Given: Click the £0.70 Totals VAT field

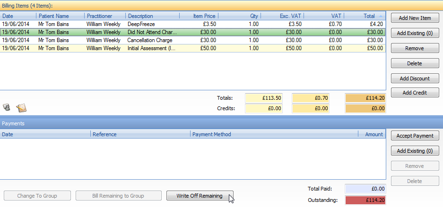Looking at the screenshot, I should coord(311,98).
